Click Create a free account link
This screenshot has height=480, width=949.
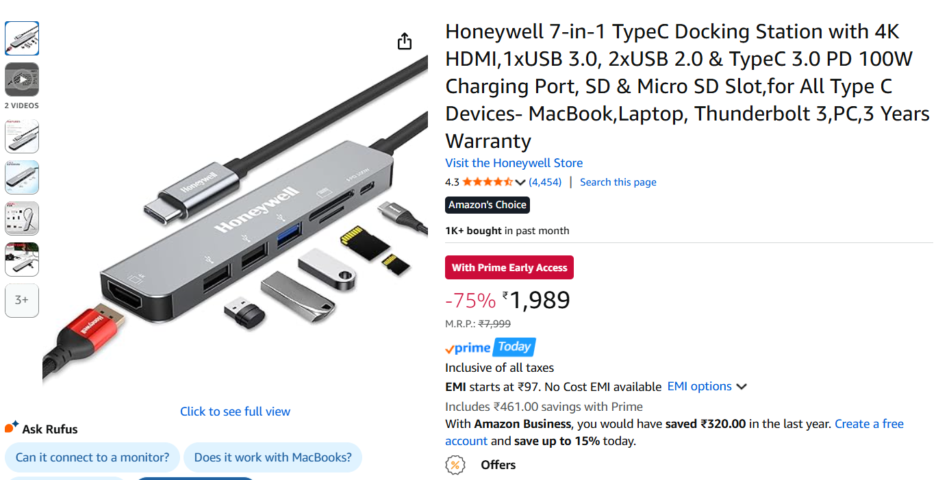[869, 424]
